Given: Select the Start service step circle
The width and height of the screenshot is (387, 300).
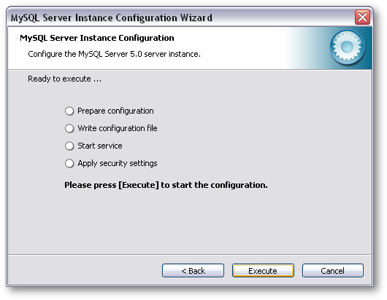Looking at the screenshot, I should point(69,146).
